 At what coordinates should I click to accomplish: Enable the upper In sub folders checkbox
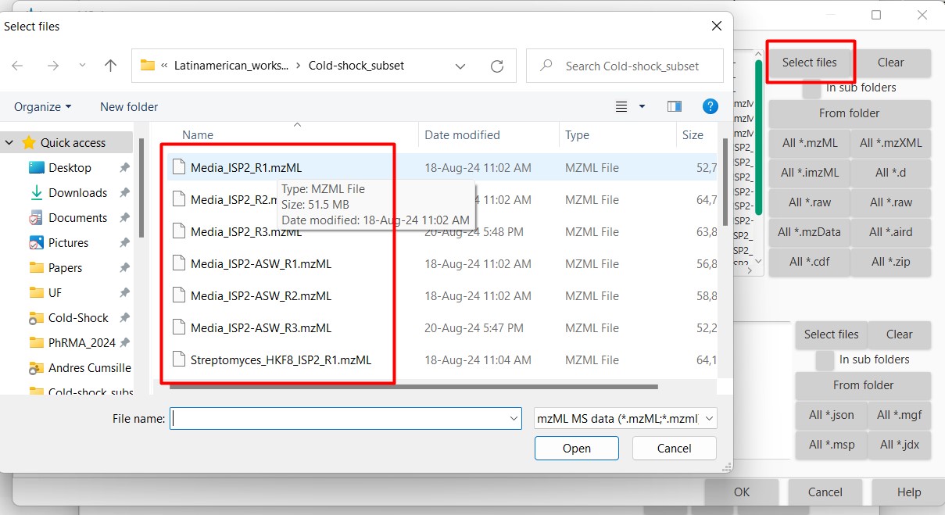[x=811, y=88]
